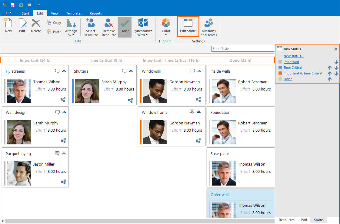Open comment icon on Wall design card

pyautogui.click(x=58, y=112)
